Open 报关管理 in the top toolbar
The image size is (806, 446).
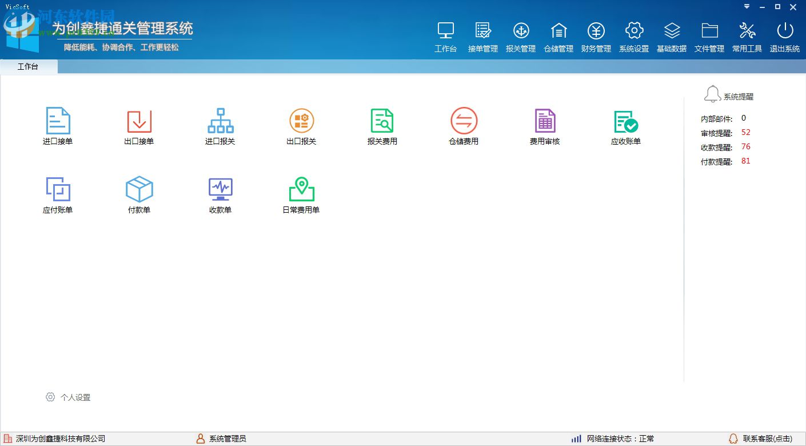pyautogui.click(x=521, y=37)
